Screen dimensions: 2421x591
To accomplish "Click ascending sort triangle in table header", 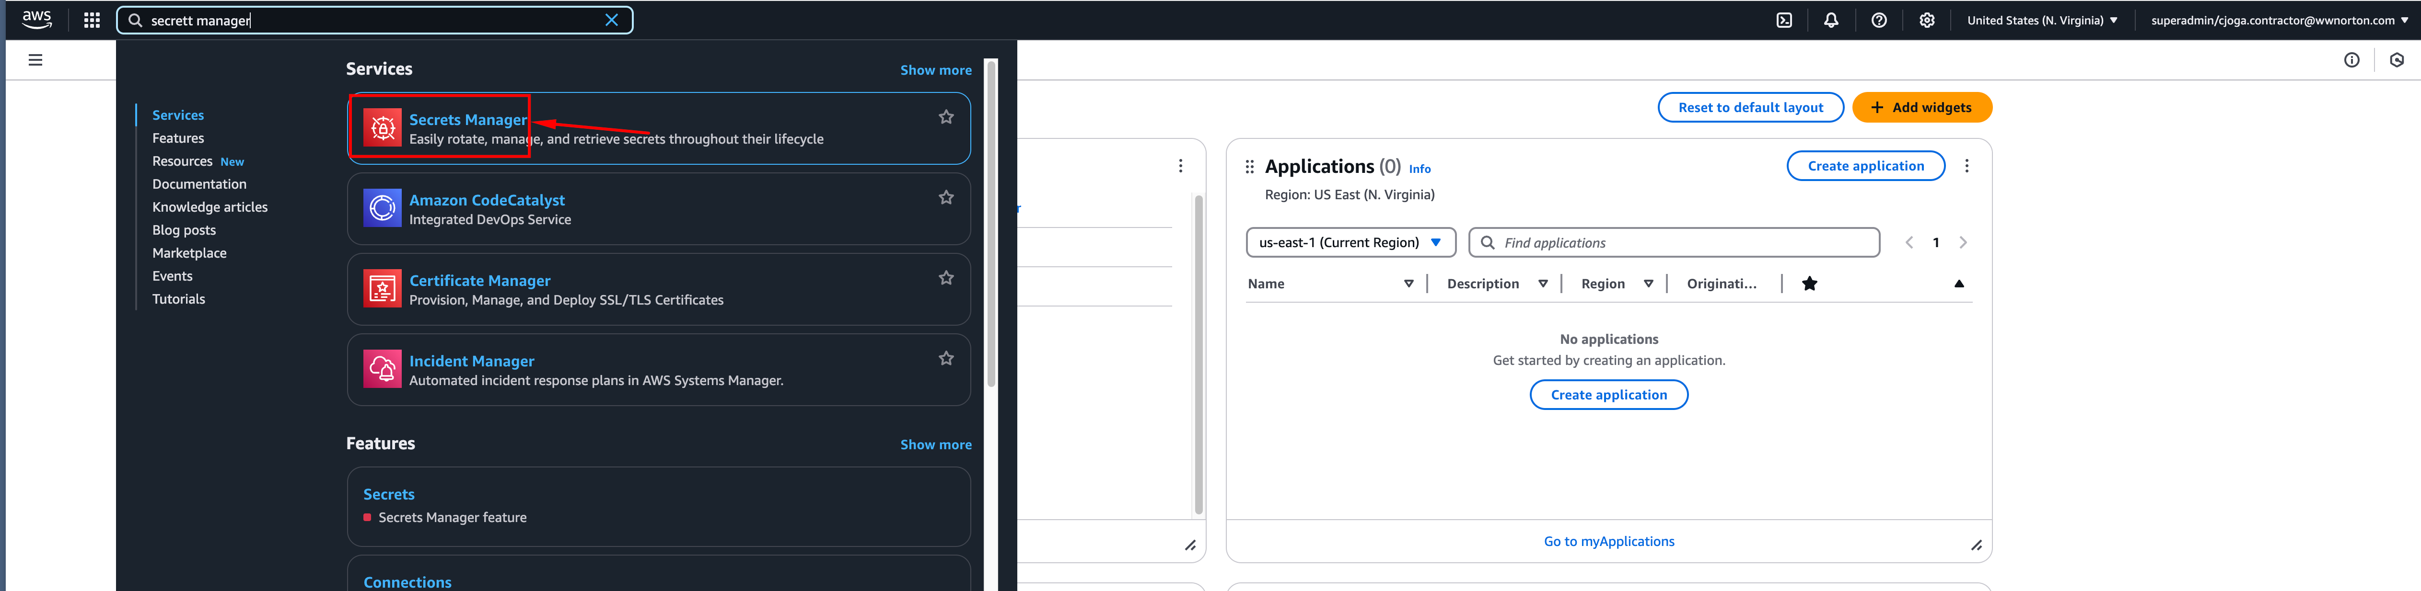I will click(x=1958, y=284).
